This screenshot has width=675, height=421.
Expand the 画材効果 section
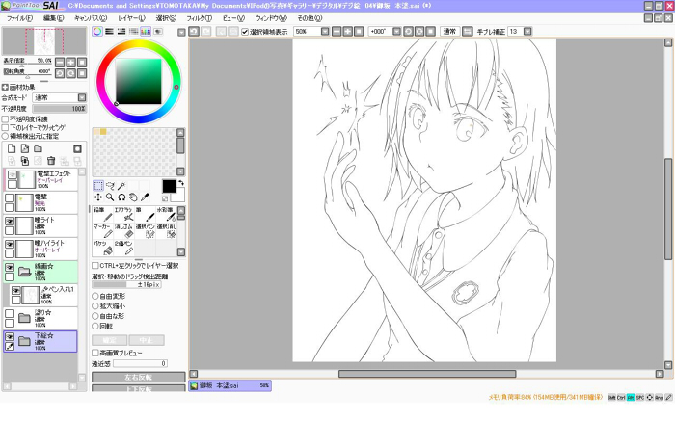5,87
